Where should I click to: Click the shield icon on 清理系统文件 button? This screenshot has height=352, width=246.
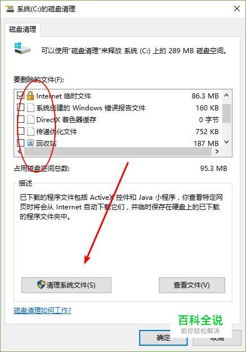(x=41, y=285)
